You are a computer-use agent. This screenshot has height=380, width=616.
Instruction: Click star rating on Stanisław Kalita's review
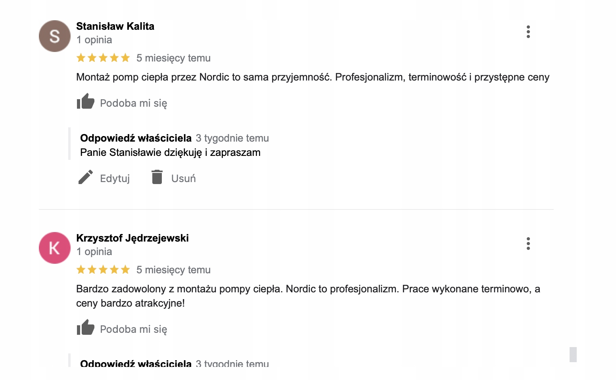[x=103, y=58]
